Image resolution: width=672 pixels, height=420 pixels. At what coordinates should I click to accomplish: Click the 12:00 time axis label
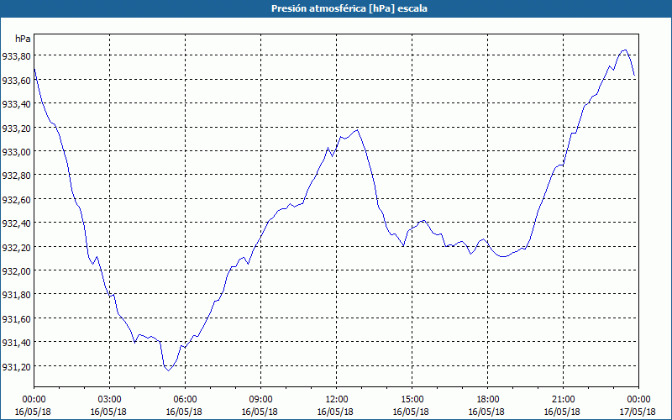coord(336,400)
